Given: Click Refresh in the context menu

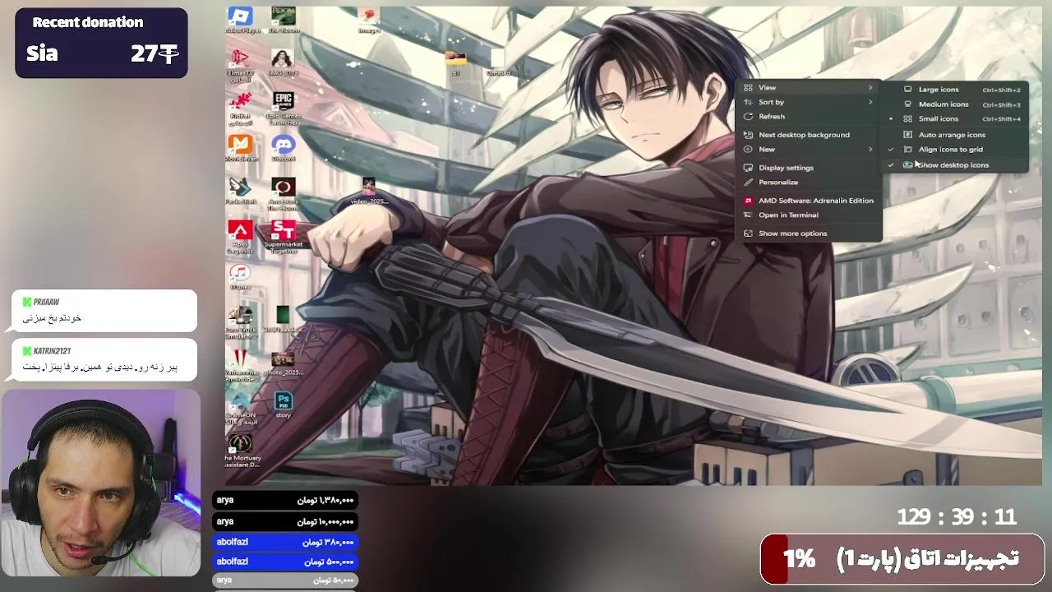Looking at the screenshot, I should tap(809, 117).
